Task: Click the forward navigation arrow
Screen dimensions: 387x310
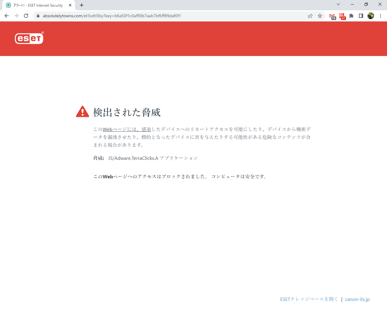Action: [x=16, y=16]
